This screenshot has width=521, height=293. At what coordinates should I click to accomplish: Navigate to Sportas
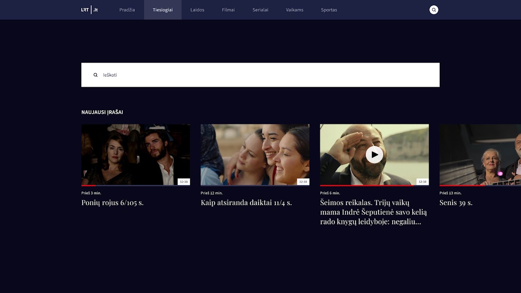[329, 10]
